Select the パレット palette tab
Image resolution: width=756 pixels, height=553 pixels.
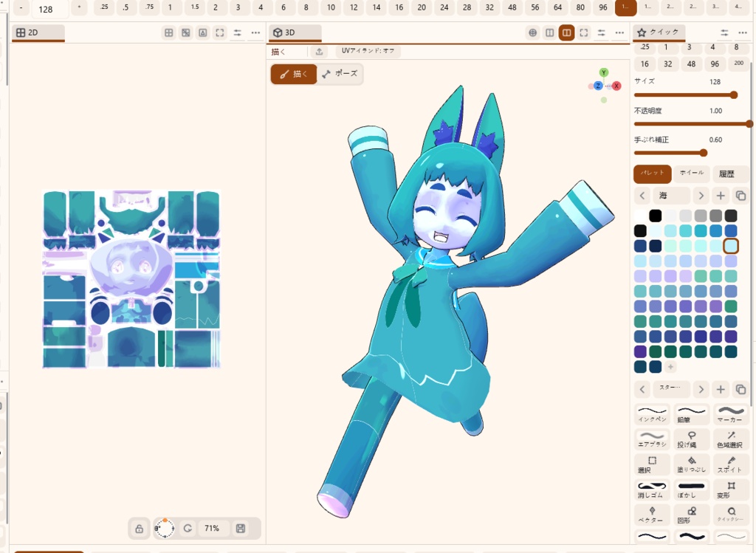[653, 174]
